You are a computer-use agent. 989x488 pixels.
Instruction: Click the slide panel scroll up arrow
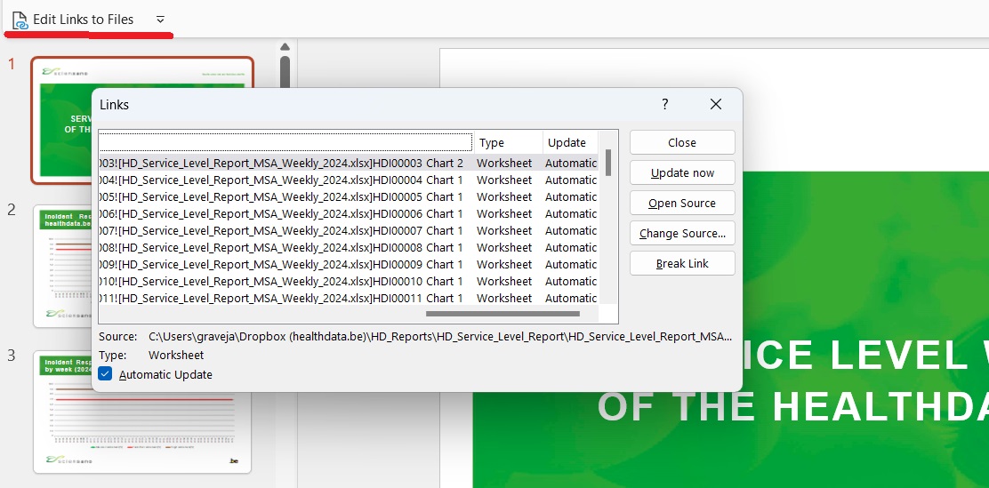(285, 48)
